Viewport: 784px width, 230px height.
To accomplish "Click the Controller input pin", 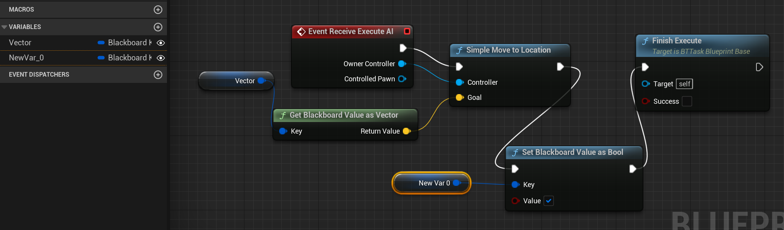I will 460,82.
